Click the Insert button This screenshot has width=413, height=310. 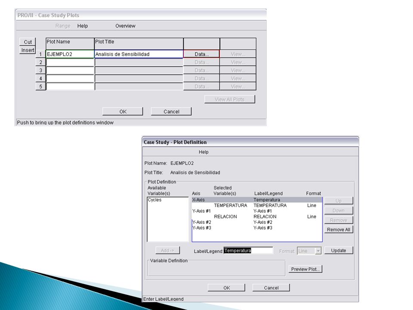(x=28, y=50)
